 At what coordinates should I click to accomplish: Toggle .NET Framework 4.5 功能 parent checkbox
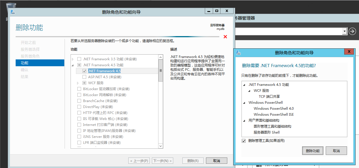pyautogui.click(x=79, y=65)
